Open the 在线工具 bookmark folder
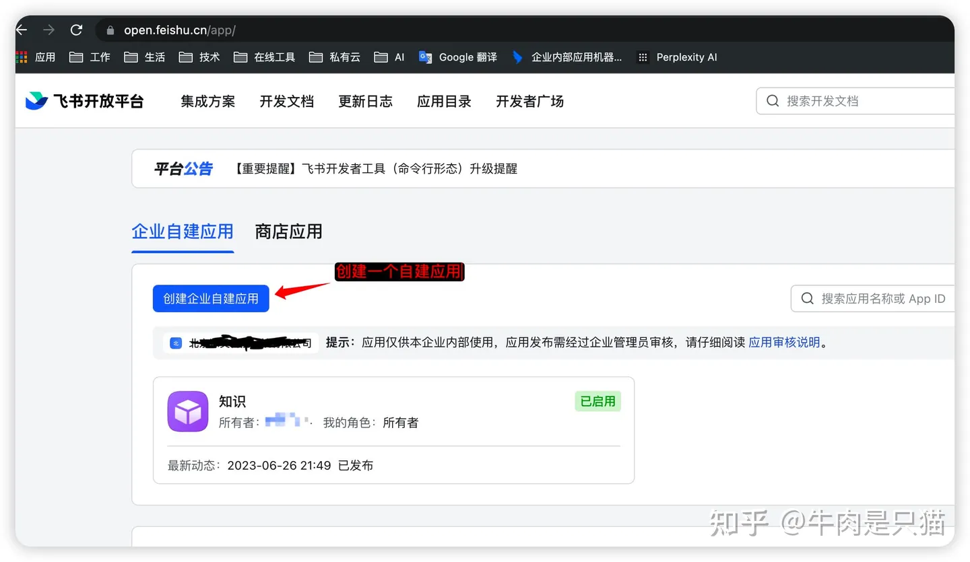This screenshot has height=562, width=970. pos(265,57)
